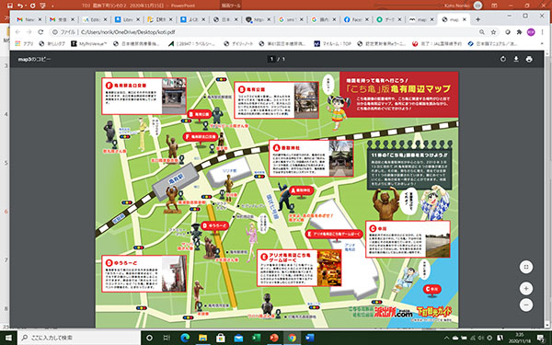The image size is (552, 345).
Task: Switch to the Facebook tab
Action: tap(356, 19)
